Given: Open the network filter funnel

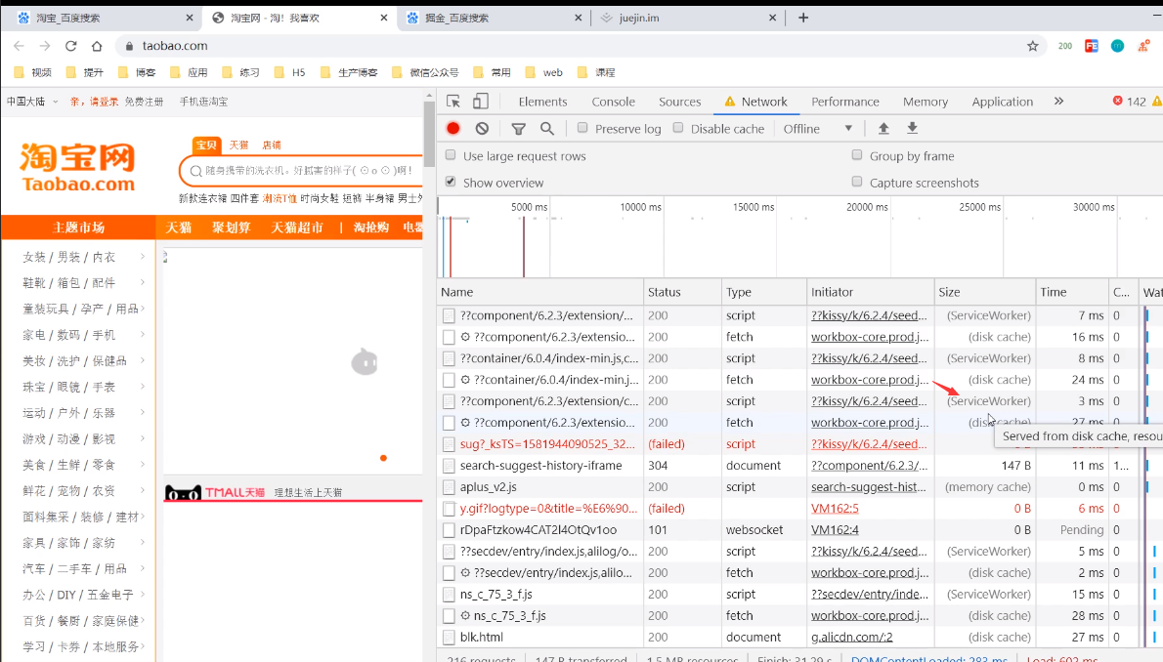Looking at the screenshot, I should (x=518, y=129).
